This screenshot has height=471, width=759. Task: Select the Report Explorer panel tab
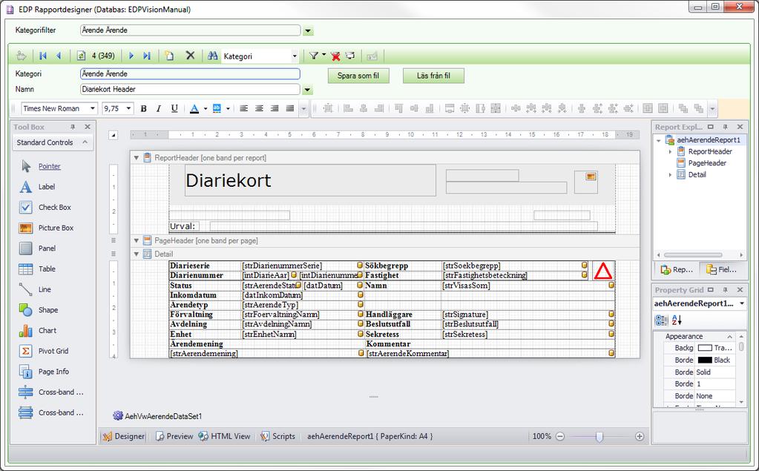(x=677, y=270)
